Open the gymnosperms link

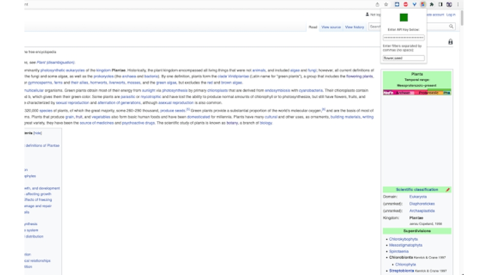40,83
